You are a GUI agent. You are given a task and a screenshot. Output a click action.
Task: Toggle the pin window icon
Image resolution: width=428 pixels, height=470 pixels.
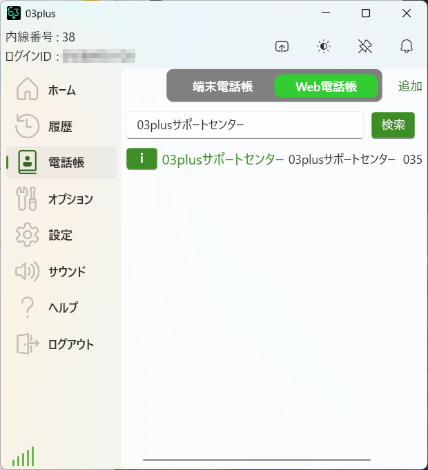[x=365, y=46]
